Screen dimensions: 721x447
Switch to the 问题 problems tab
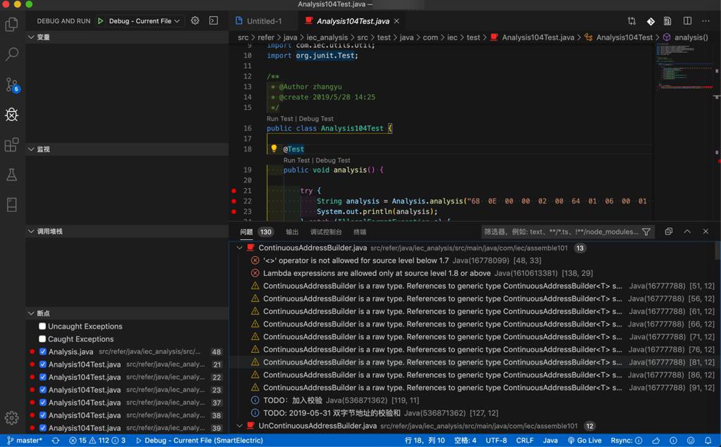click(x=246, y=232)
